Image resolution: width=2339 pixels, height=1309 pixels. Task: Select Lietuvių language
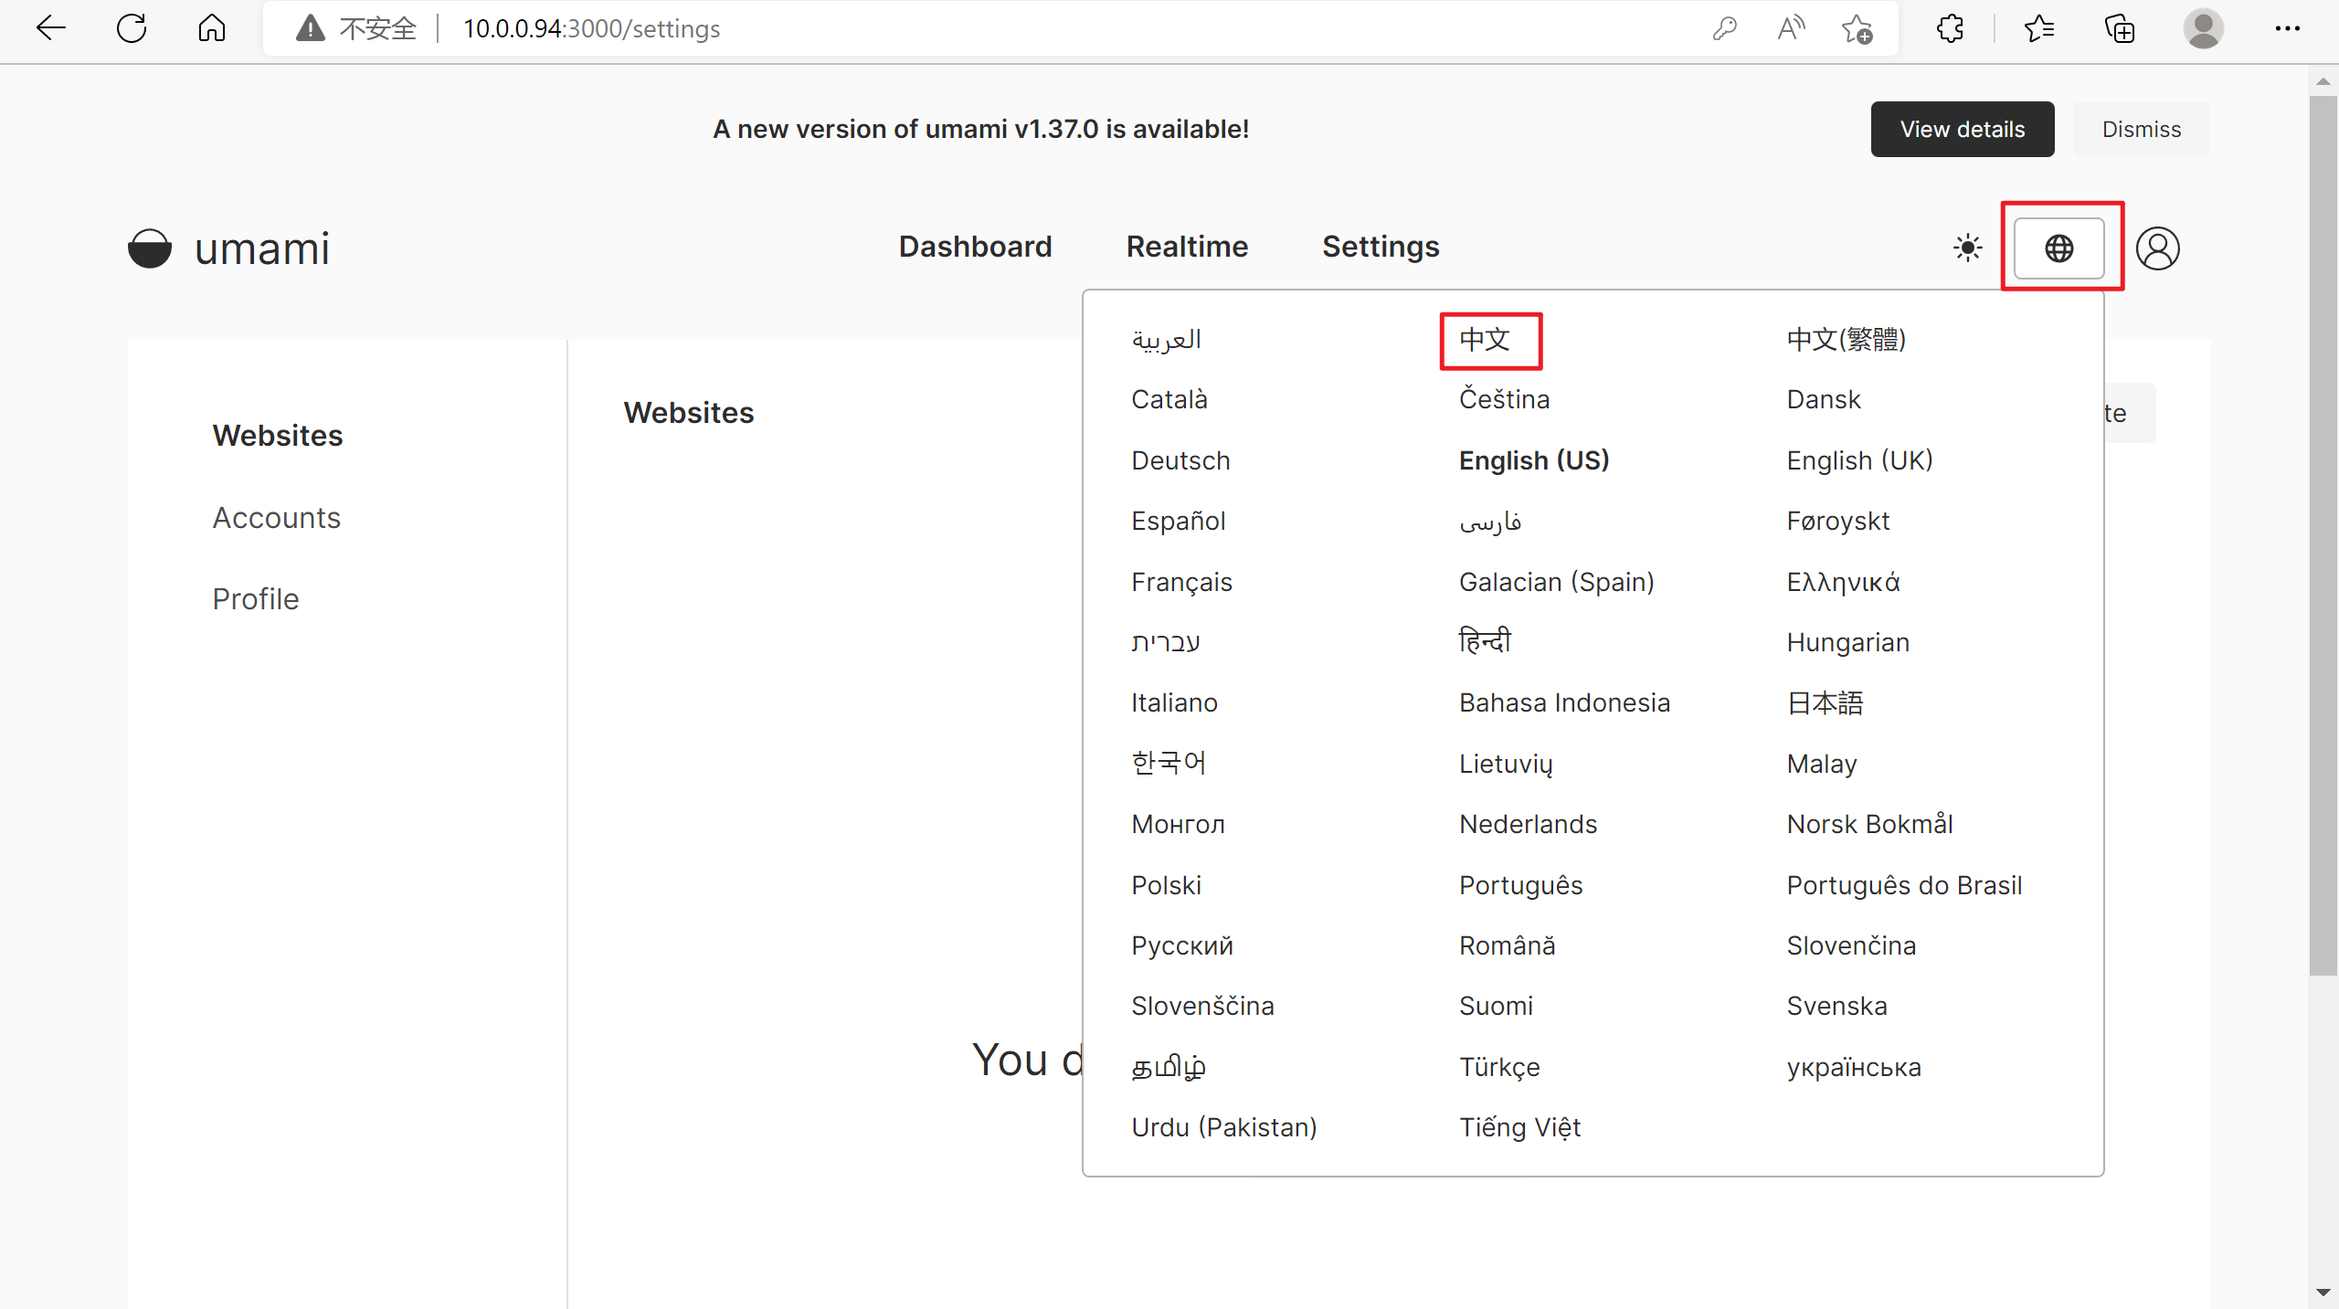(1506, 764)
